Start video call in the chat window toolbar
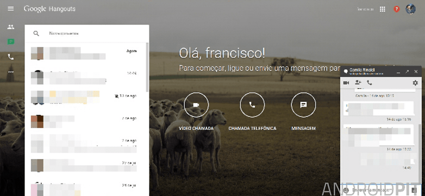The width and height of the screenshot is (425, 196). click(x=346, y=83)
